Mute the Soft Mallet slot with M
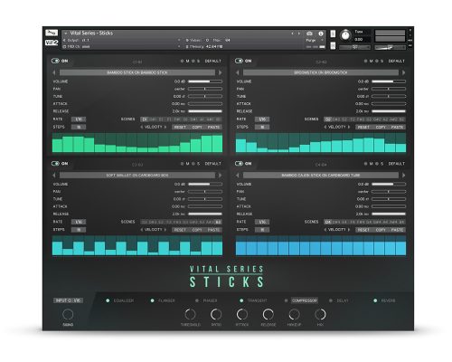 pyautogui.click(x=187, y=164)
